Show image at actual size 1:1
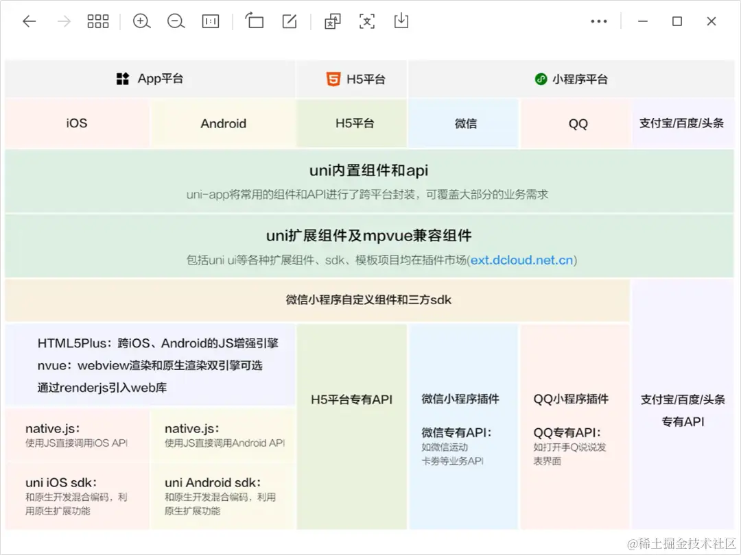This screenshot has width=741, height=555. coord(211,21)
